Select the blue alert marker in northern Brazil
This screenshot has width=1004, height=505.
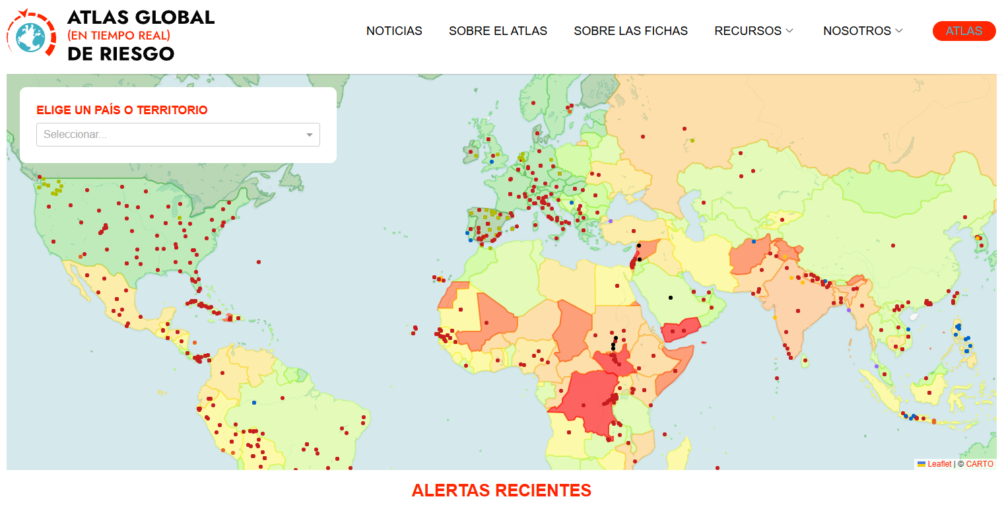(x=253, y=403)
